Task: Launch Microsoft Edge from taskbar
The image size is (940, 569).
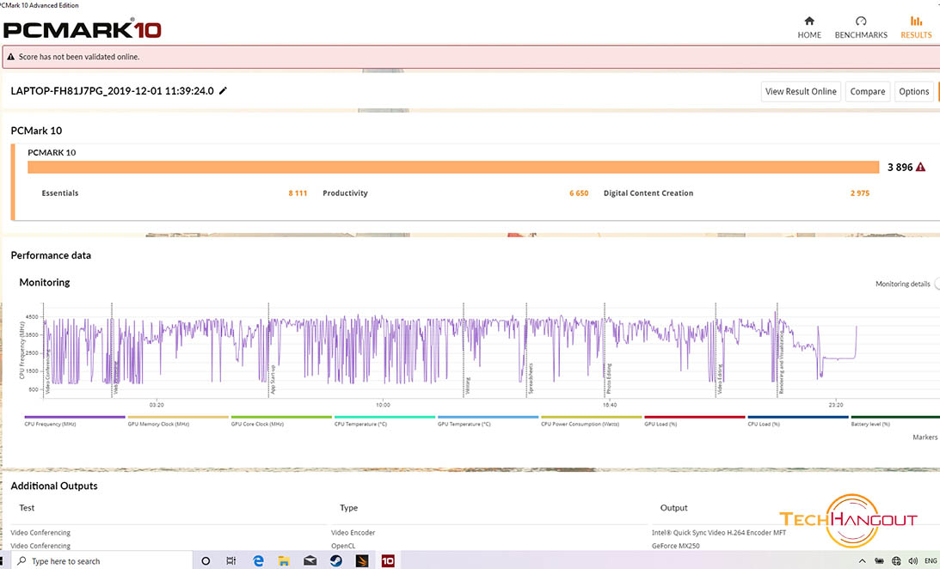Action: click(x=258, y=561)
